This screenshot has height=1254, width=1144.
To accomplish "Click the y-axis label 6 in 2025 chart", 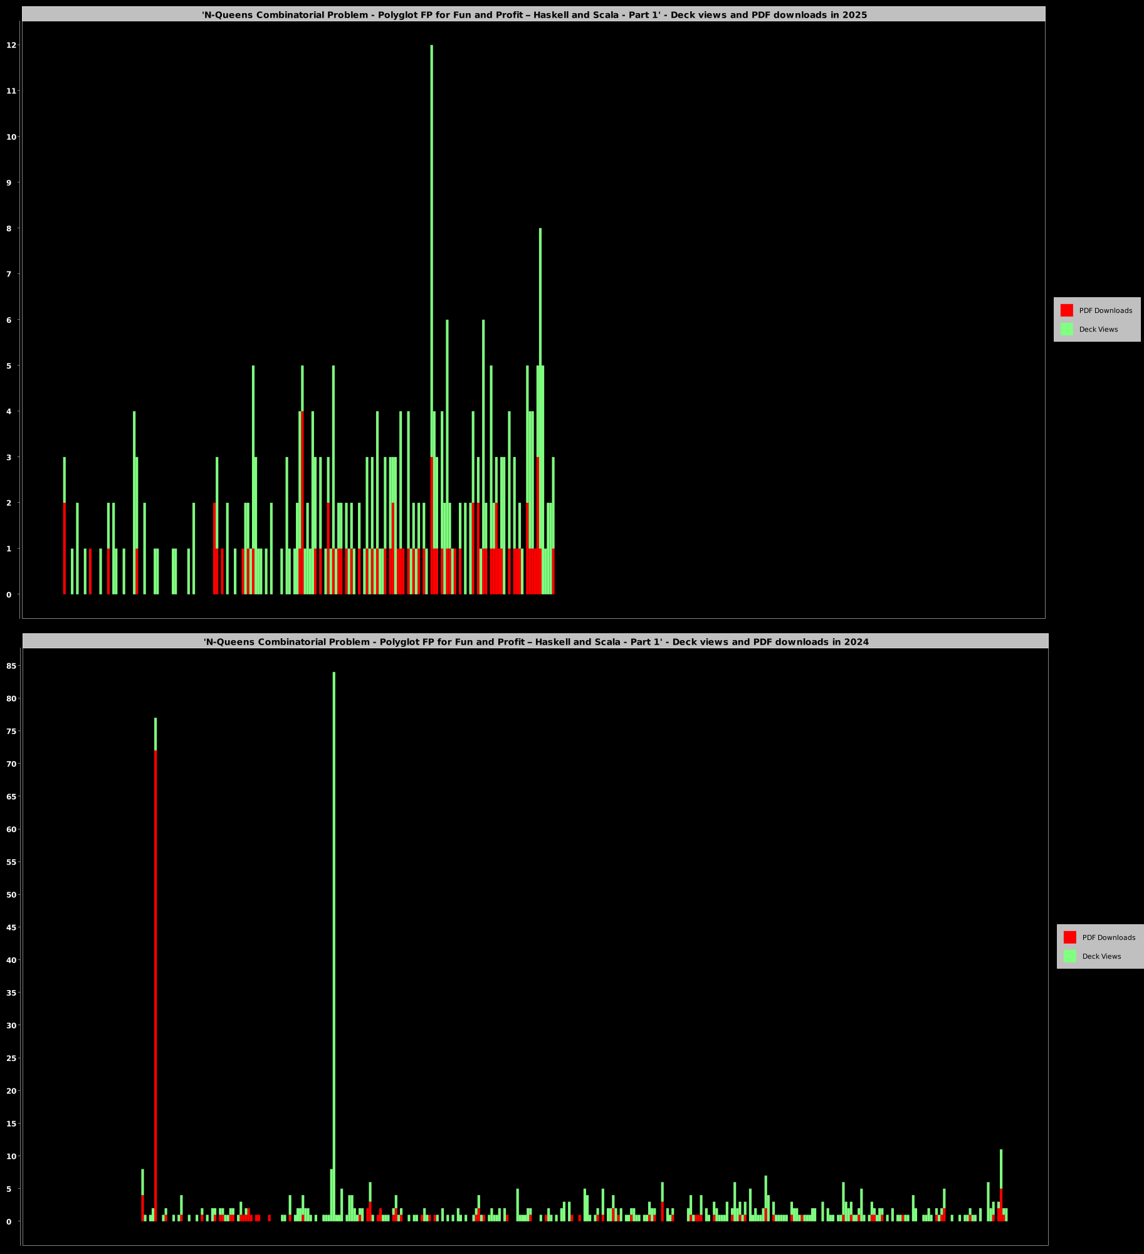I will (x=10, y=320).
